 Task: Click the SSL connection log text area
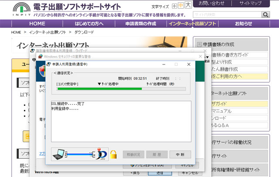[121, 121]
